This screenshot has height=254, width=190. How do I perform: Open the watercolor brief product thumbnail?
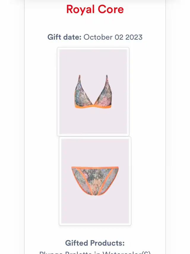[95, 181]
